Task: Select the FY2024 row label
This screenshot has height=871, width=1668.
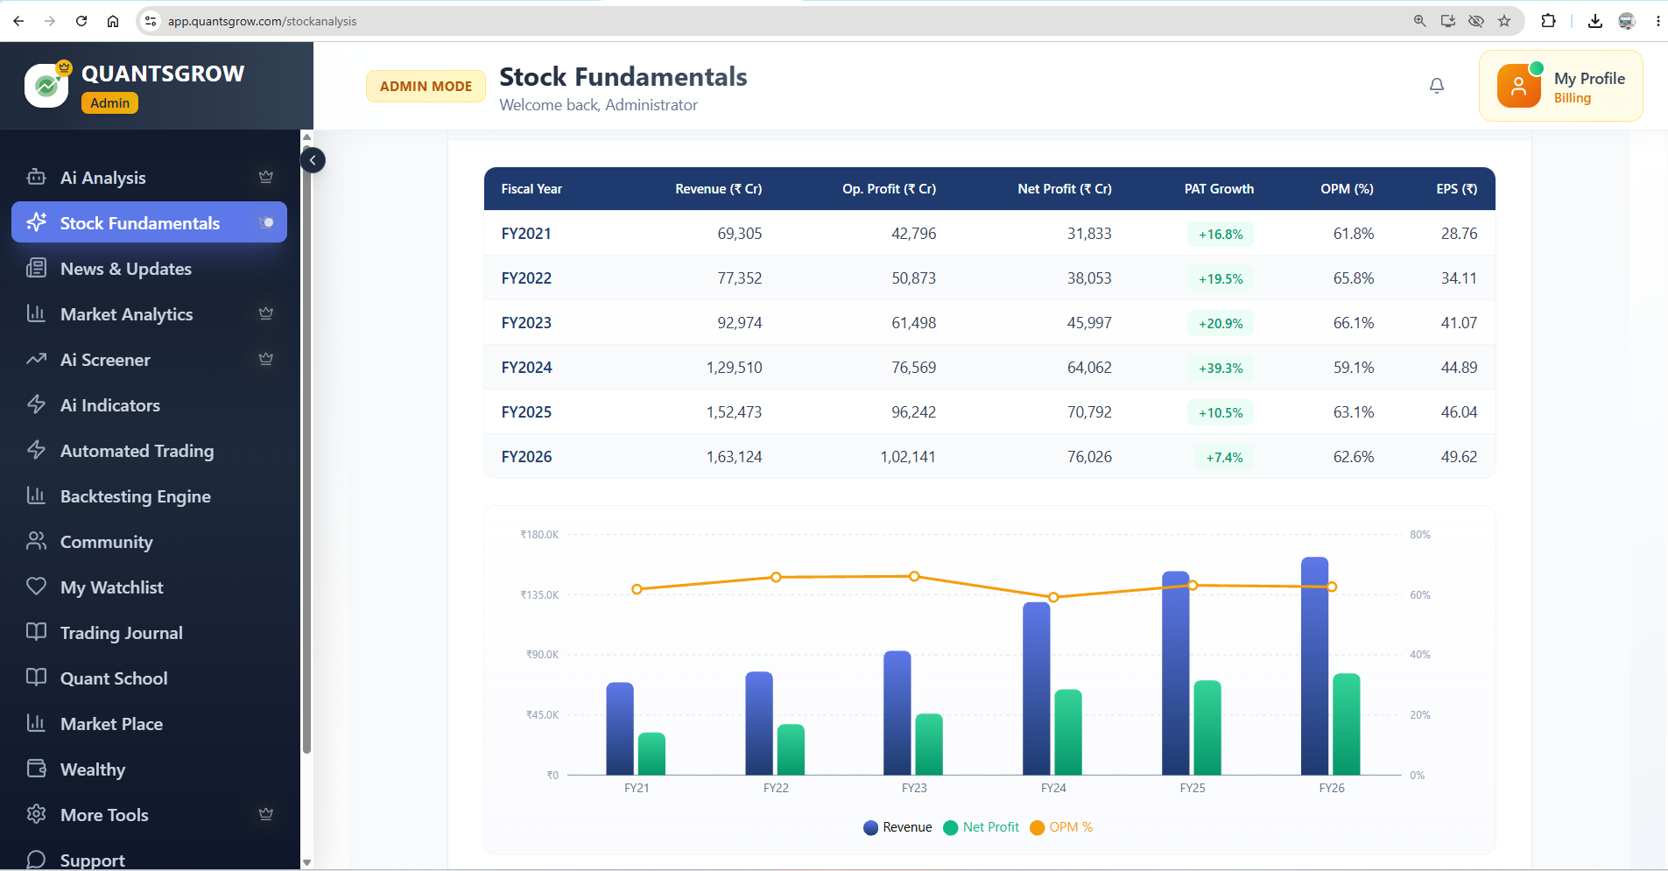Action: click(x=526, y=368)
